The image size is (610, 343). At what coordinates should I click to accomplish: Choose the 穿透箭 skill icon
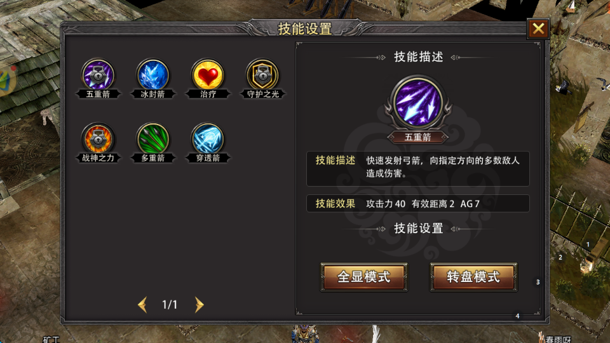(208, 139)
